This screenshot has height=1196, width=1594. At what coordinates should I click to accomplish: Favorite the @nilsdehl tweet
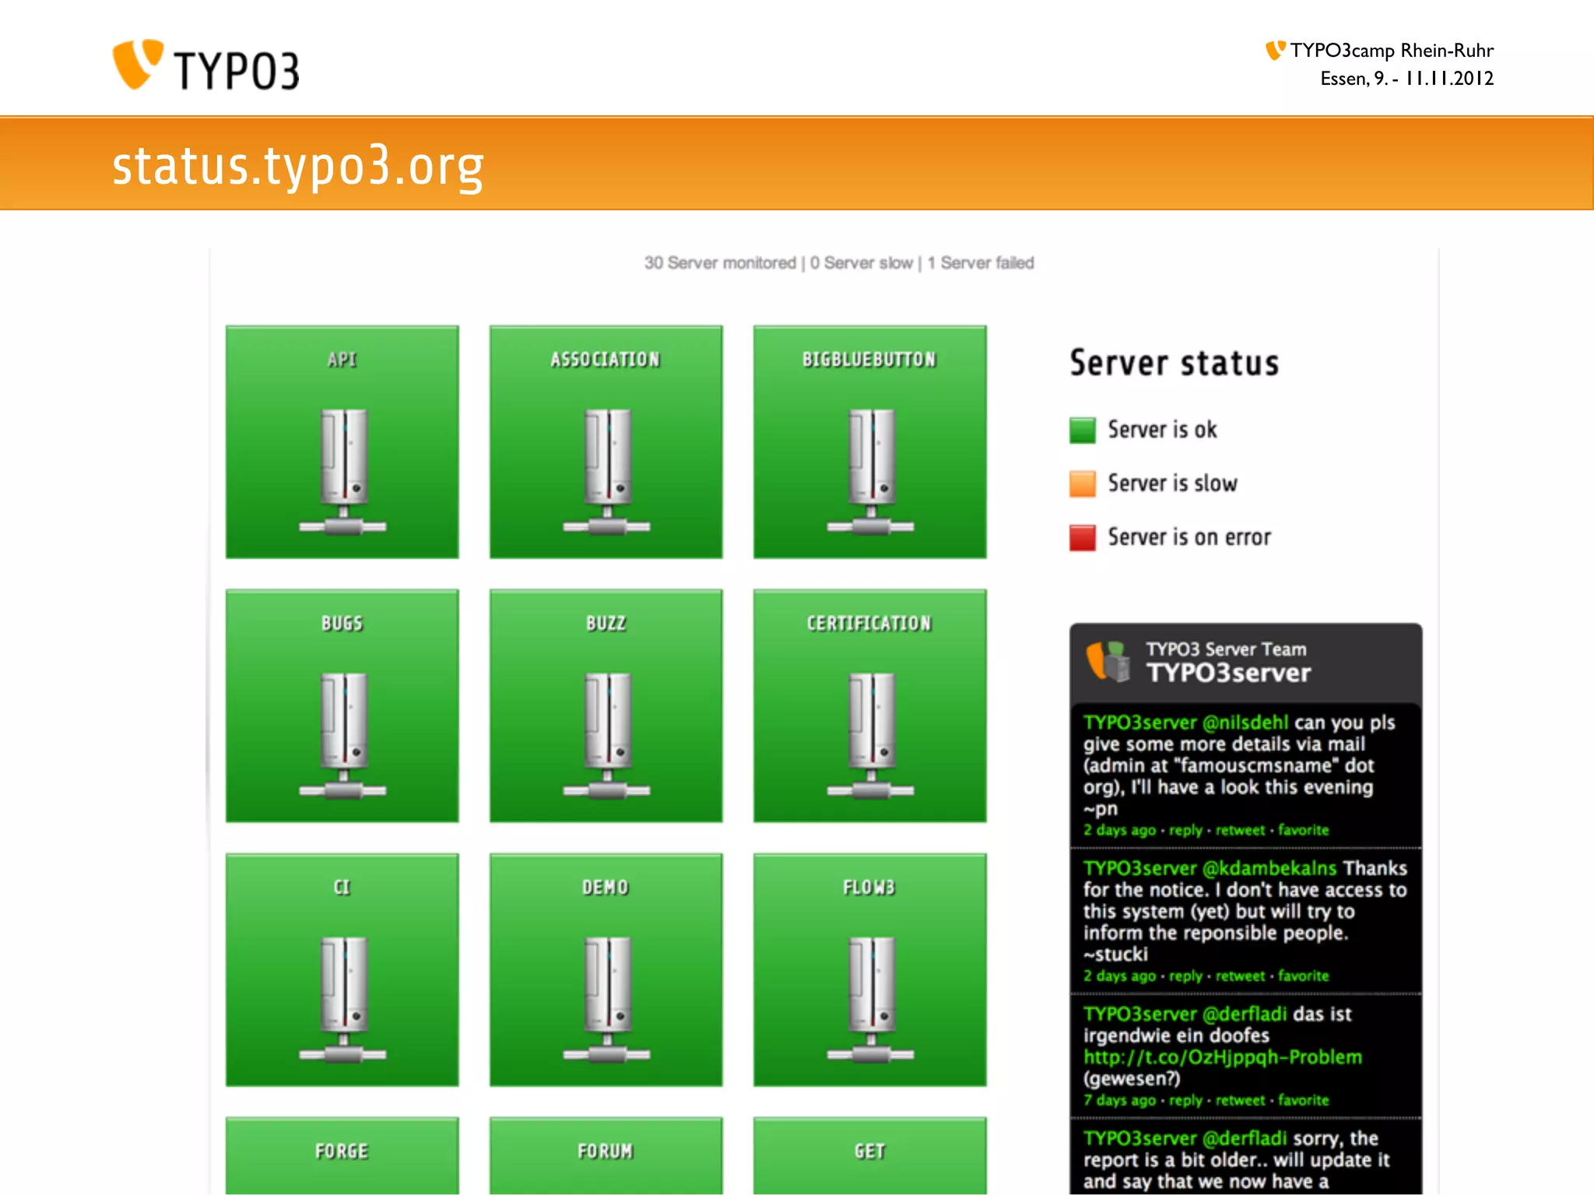1304,830
